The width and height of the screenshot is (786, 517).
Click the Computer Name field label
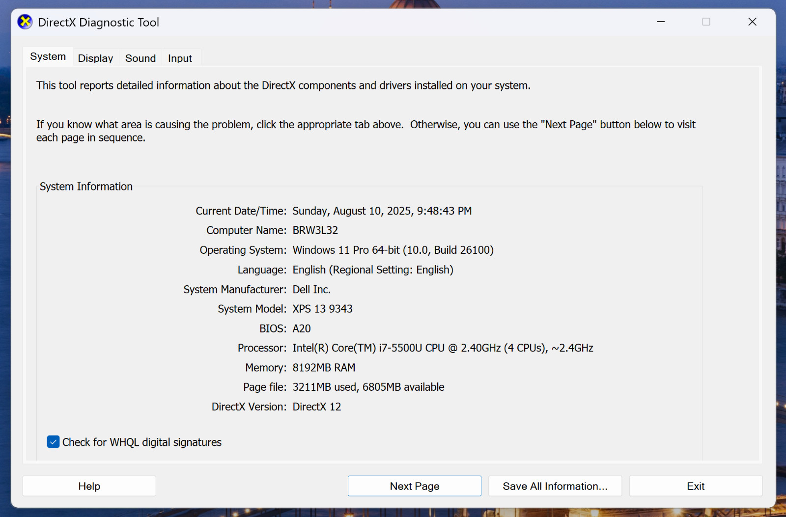pos(246,230)
